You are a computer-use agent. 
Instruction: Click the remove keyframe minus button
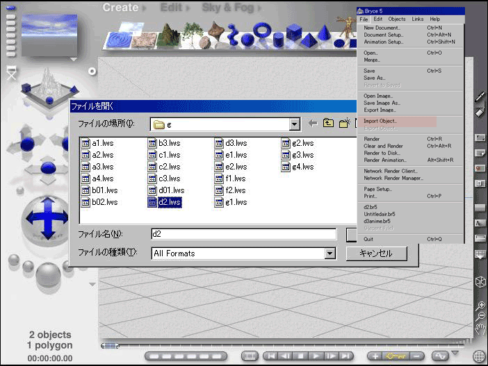(417, 356)
